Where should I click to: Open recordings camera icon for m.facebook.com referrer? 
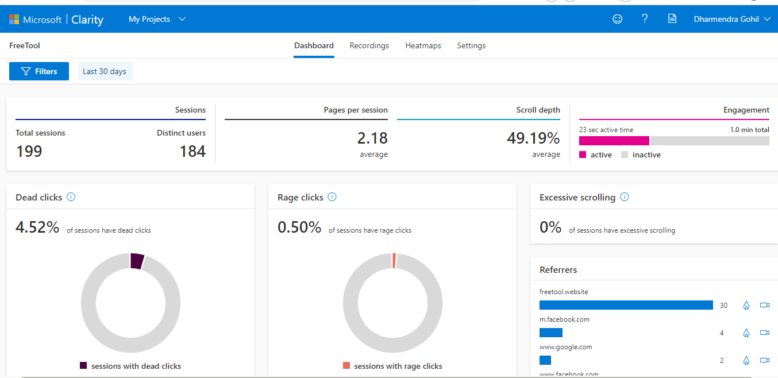click(x=764, y=333)
